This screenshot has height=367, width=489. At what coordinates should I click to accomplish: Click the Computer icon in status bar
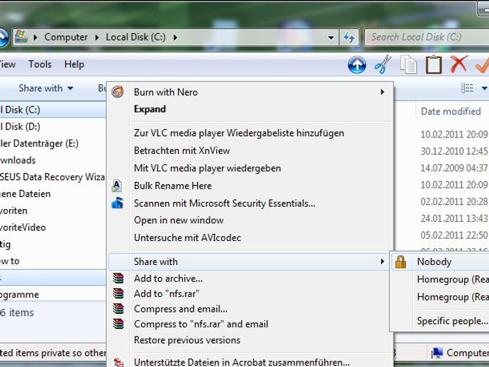click(437, 354)
